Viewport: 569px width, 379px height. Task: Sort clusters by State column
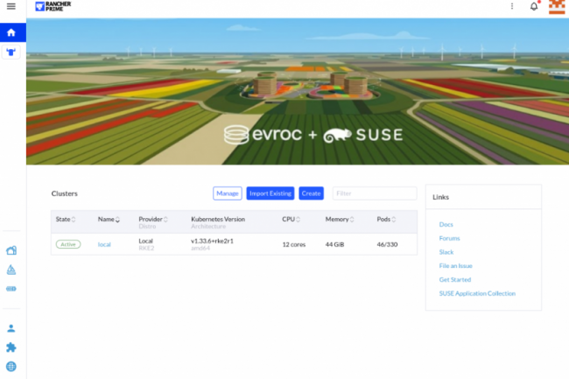point(65,219)
